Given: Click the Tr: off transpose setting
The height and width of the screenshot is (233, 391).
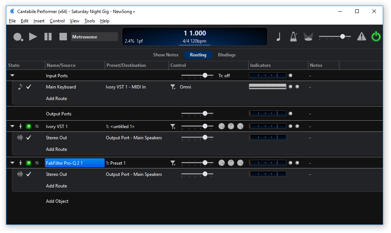Looking at the screenshot, I should (x=224, y=76).
